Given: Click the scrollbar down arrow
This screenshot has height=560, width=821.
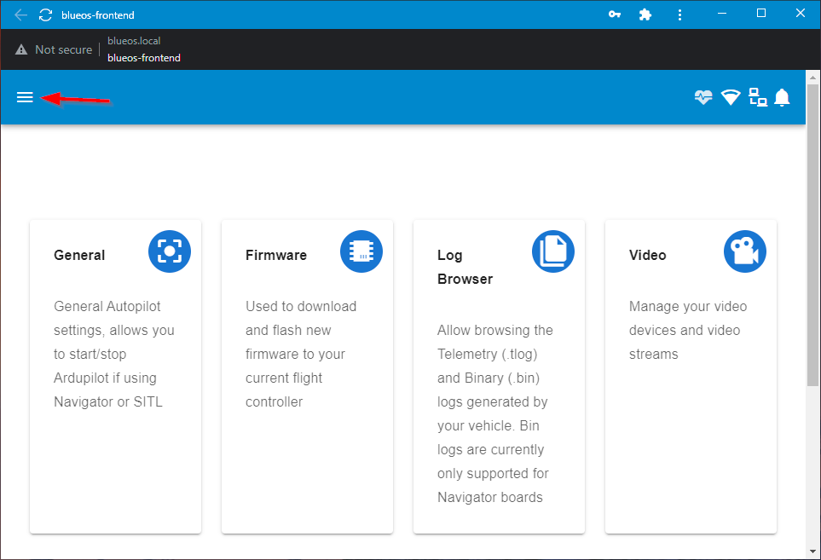Looking at the screenshot, I should (x=812, y=550).
